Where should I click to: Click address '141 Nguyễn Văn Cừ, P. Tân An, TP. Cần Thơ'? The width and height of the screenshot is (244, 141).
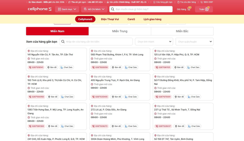50,54
